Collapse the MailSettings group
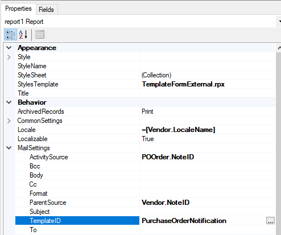Screen dimensions: 281x235 click(9, 148)
